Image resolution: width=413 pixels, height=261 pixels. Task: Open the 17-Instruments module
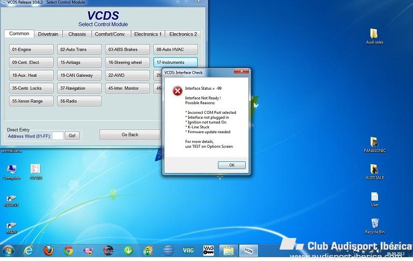(175, 62)
